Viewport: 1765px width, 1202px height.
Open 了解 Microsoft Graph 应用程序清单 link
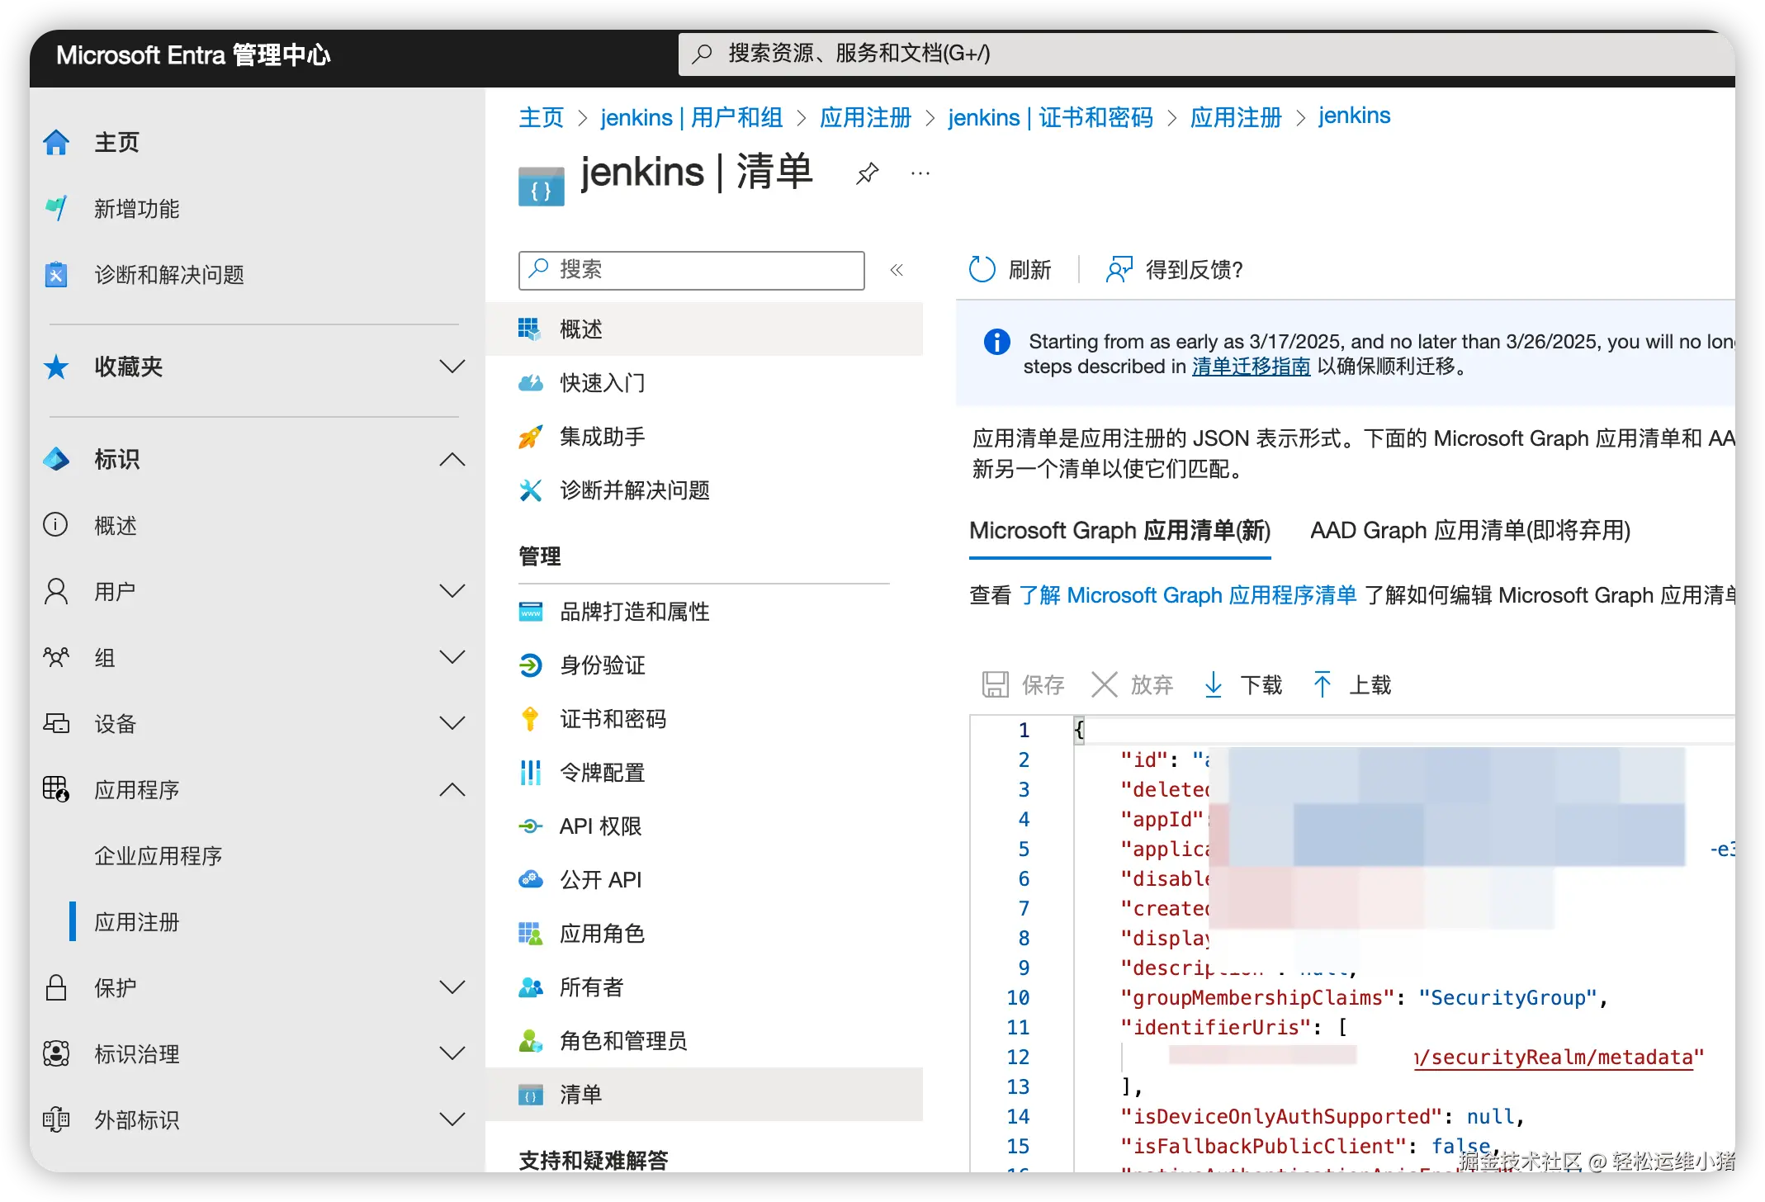click(1187, 595)
